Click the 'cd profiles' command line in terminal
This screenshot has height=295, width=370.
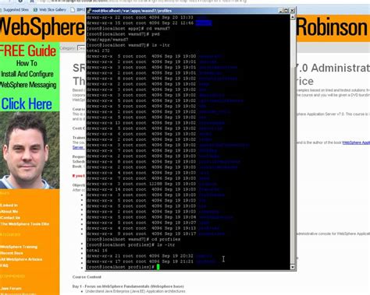(133, 239)
